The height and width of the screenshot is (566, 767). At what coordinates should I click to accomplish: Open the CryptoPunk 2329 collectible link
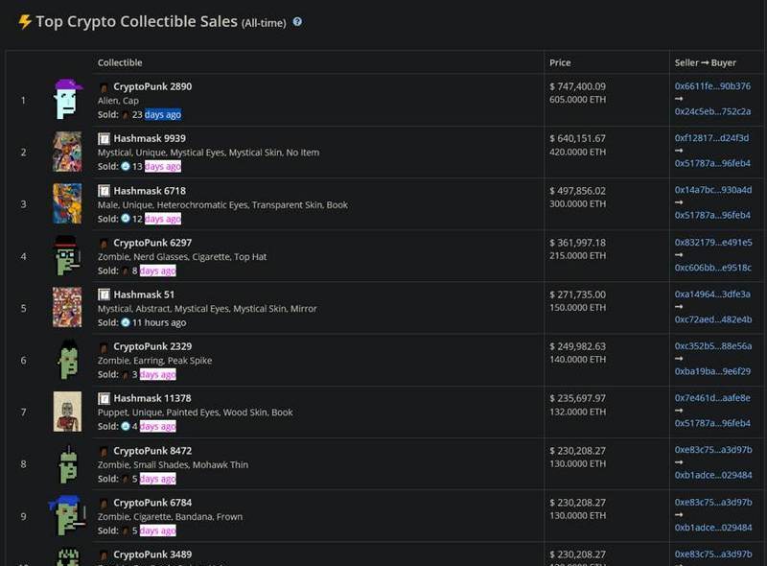point(152,346)
